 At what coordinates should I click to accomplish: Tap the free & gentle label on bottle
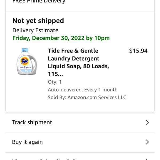pyautogui.click(x=25, y=67)
